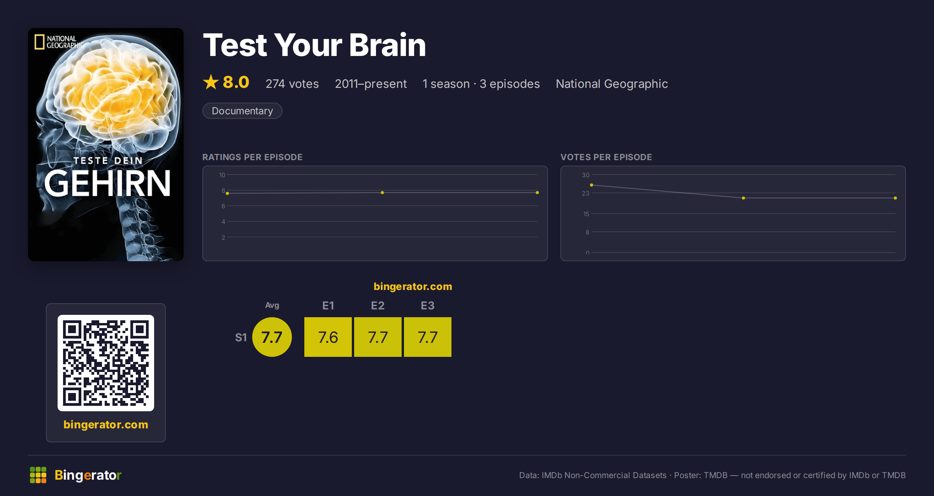This screenshot has height=496, width=934.
Task: Click the yellow star rating icon
Action: pyautogui.click(x=211, y=82)
